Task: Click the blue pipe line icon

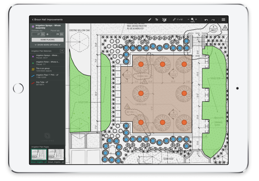Action: [33, 76]
